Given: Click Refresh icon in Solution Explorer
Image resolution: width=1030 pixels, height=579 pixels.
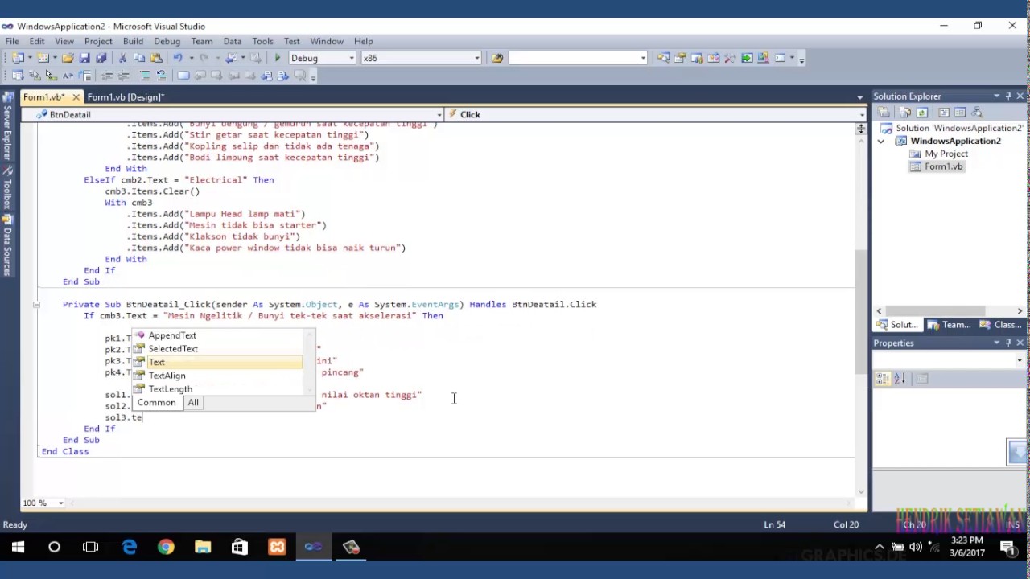Looking at the screenshot, I should pyautogui.click(x=922, y=113).
